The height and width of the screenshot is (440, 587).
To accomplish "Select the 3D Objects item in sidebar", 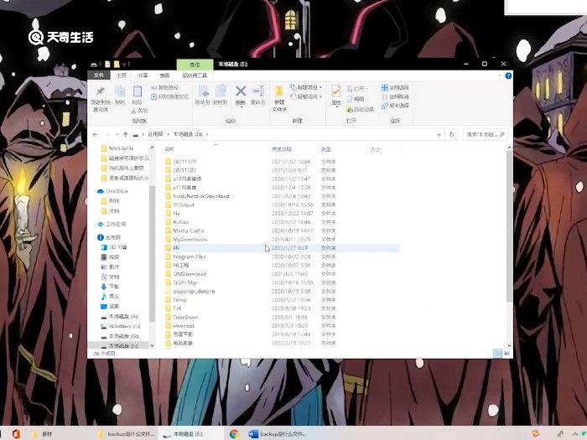I will pyautogui.click(x=114, y=247).
